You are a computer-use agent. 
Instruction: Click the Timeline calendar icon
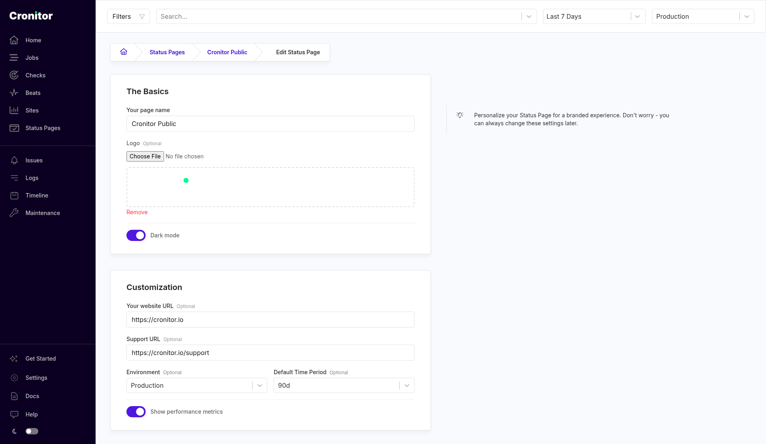[14, 195]
